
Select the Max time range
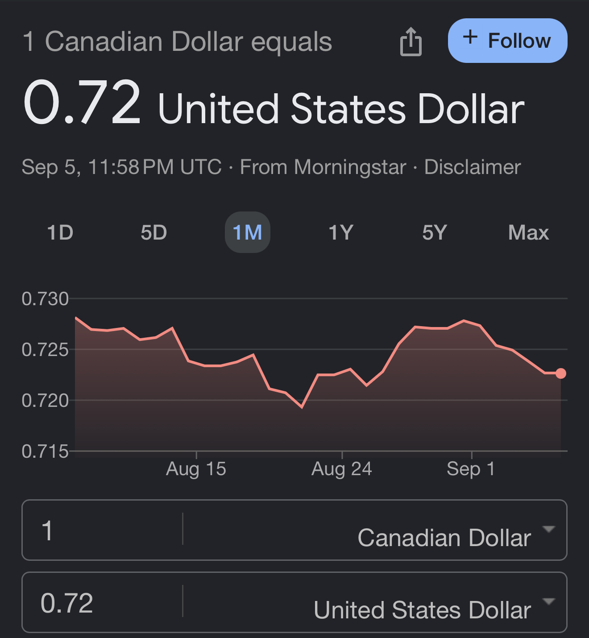pos(528,232)
